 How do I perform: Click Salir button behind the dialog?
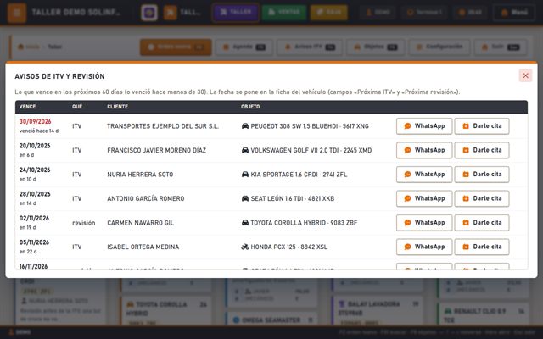[x=501, y=47]
